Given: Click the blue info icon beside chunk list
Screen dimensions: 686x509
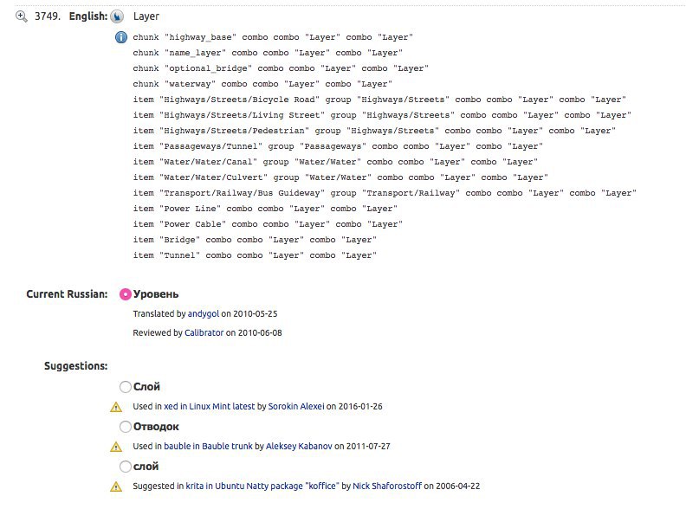Looking at the screenshot, I should pos(121,37).
